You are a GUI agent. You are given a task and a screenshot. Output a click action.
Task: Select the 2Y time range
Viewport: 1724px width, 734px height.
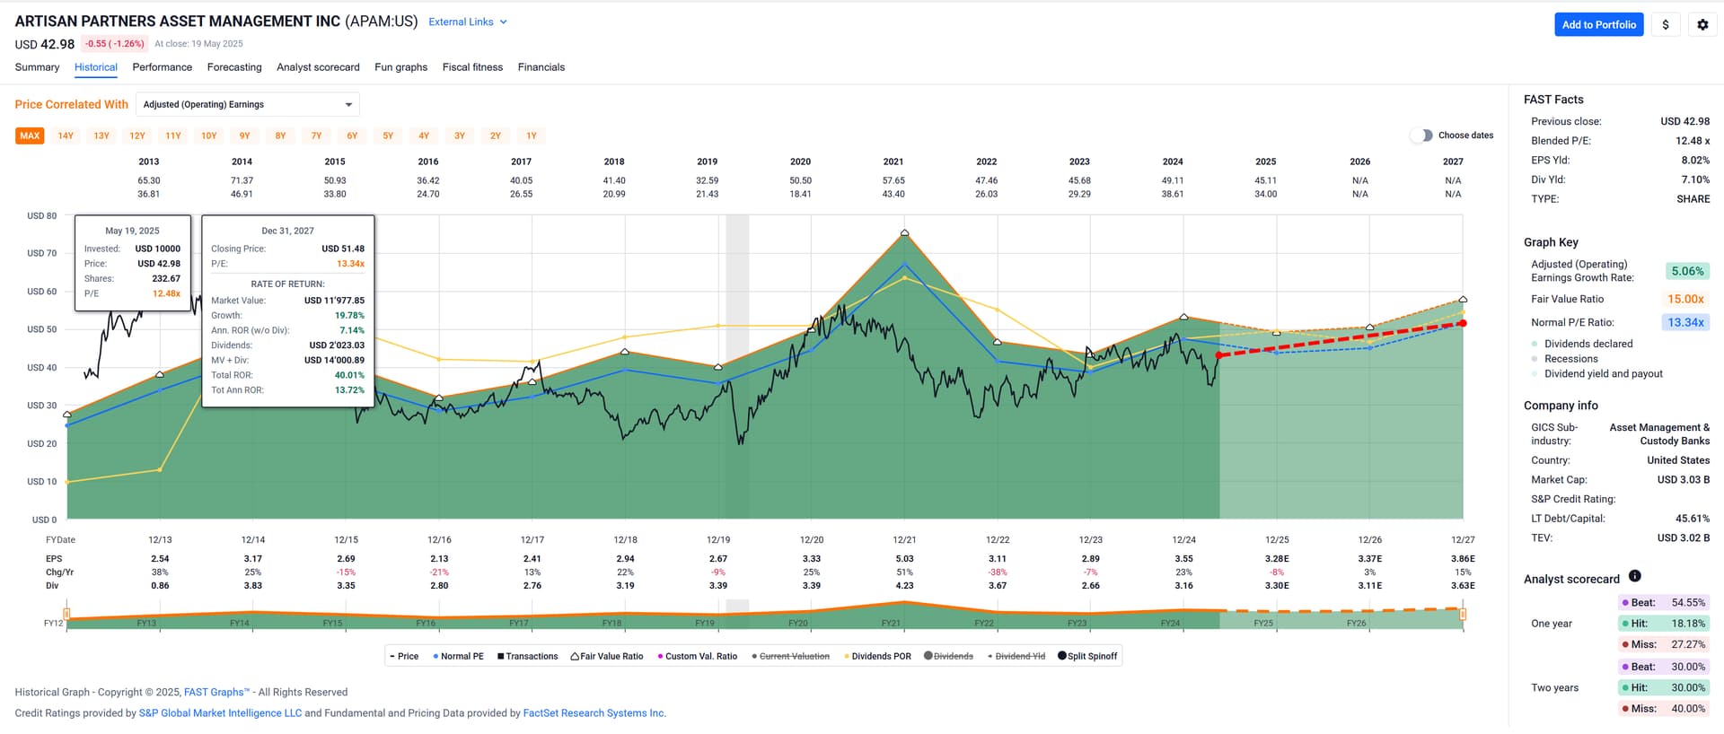pyautogui.click(x=496, y=135)
